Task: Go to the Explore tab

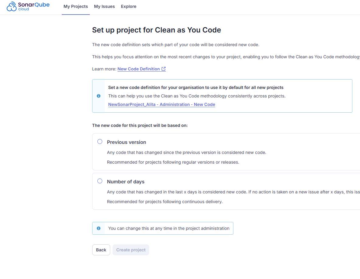Action: [128, 6]
